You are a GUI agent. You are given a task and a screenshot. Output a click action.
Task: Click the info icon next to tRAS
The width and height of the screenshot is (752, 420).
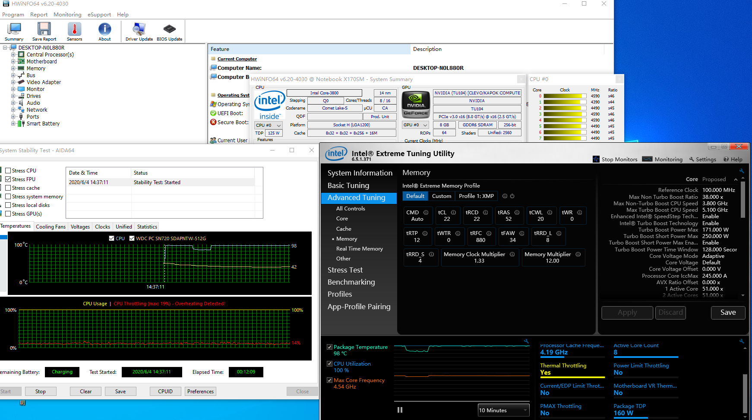[x=517, y=213]
